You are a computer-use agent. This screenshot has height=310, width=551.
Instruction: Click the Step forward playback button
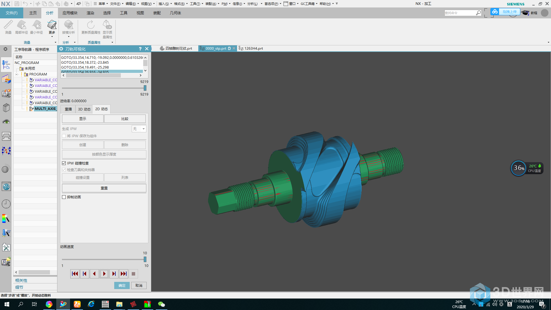[x=114, y=274]
